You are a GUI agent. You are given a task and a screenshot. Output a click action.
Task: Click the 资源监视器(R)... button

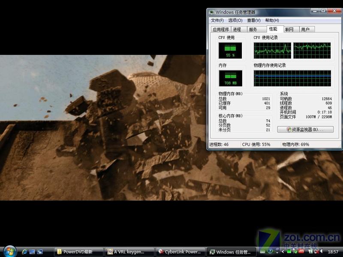pos(305,129)
